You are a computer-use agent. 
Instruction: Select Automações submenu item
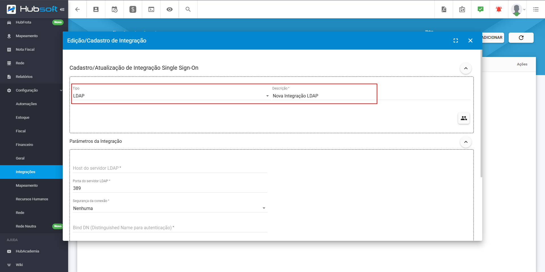tap(31, 104)
